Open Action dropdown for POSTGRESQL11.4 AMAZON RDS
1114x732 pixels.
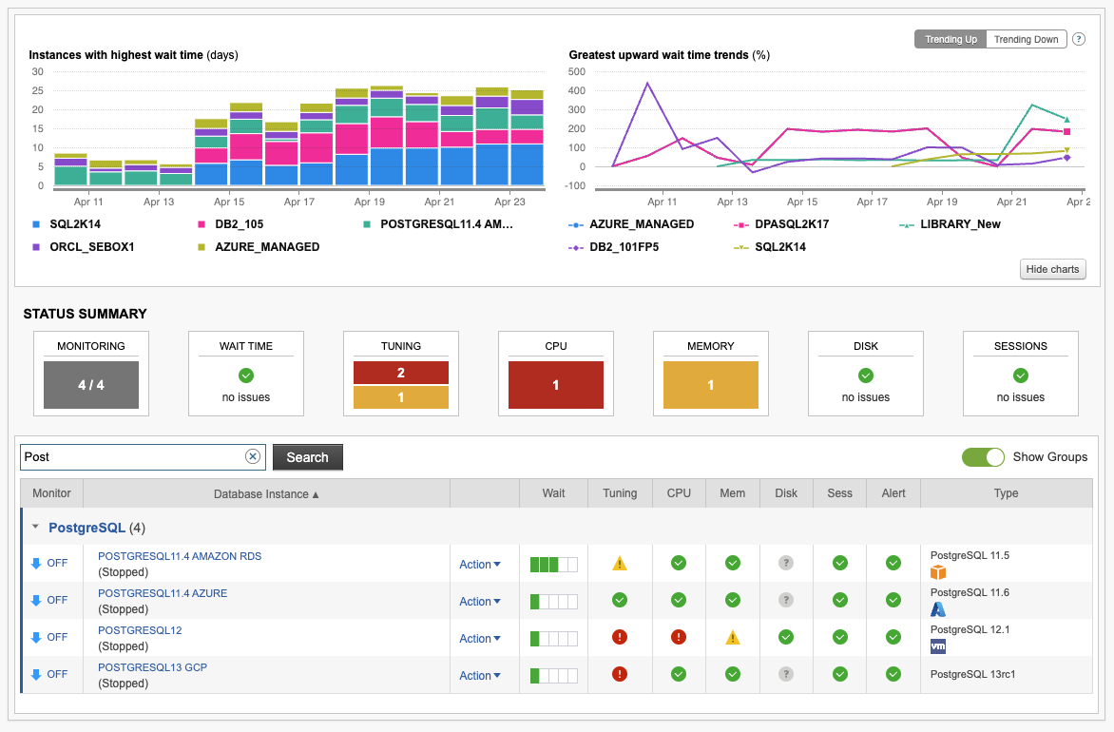click(480, 565)
